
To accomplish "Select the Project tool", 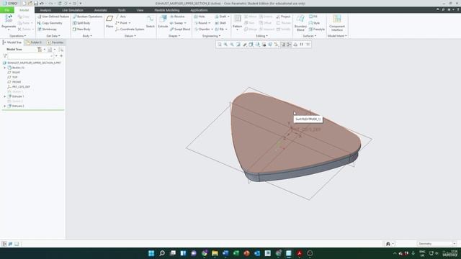I will coord(283,17).
